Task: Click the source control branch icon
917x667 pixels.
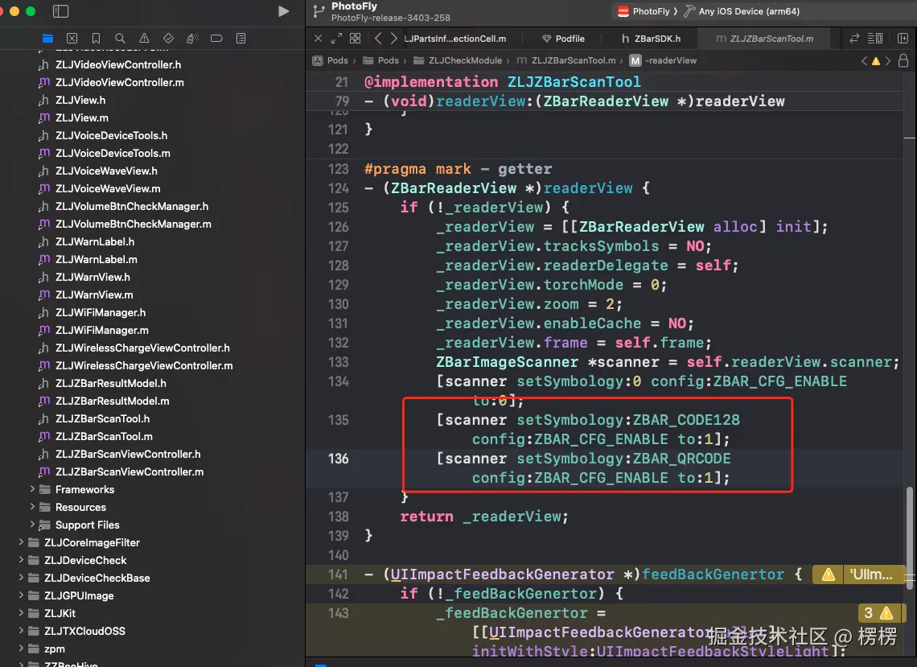Action: (319, 11)
